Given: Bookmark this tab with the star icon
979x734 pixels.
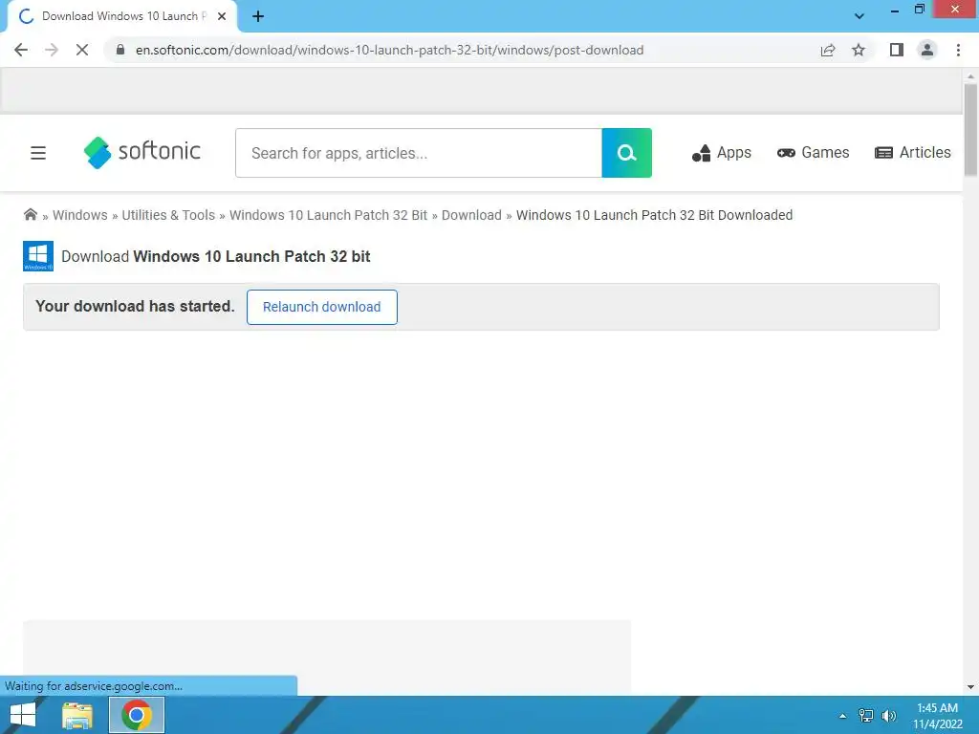Looking at the screenshot, I should (859, 50).
